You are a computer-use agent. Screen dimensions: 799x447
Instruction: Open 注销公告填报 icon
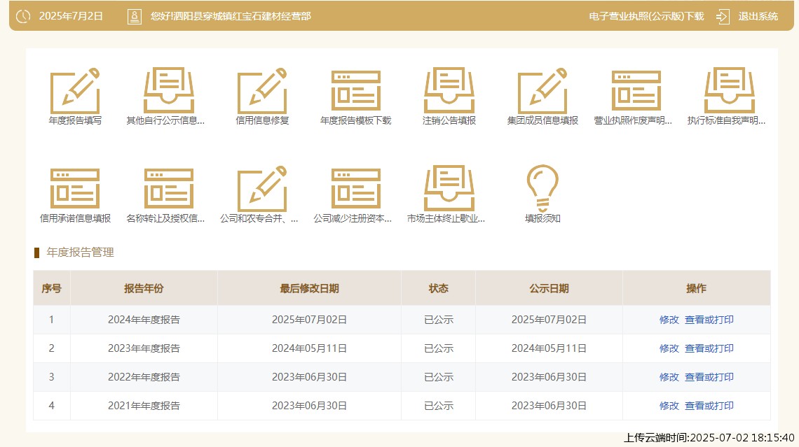point(449,91)
